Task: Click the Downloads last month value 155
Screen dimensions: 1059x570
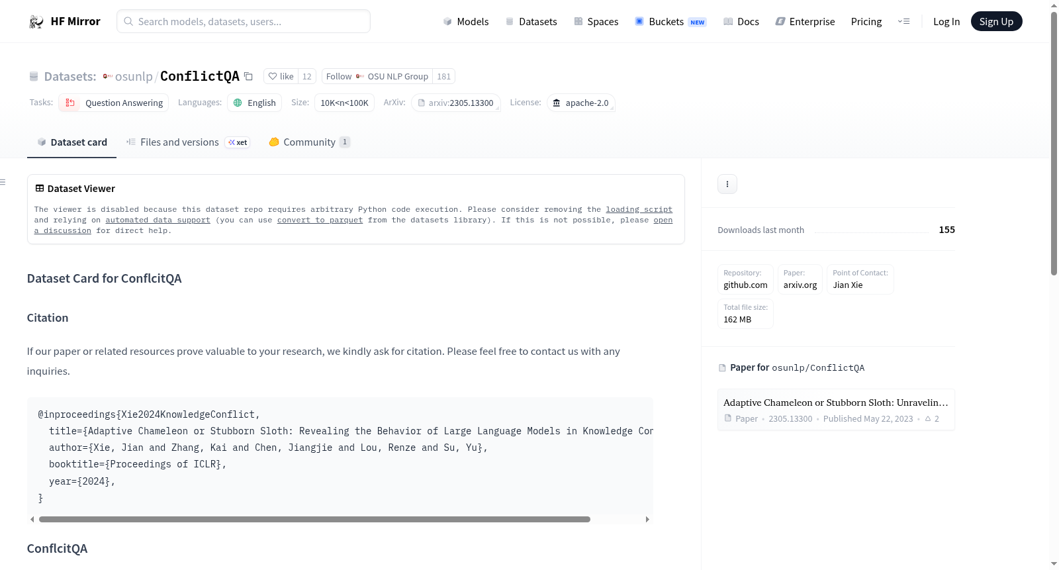Action: tap(946, 230)
